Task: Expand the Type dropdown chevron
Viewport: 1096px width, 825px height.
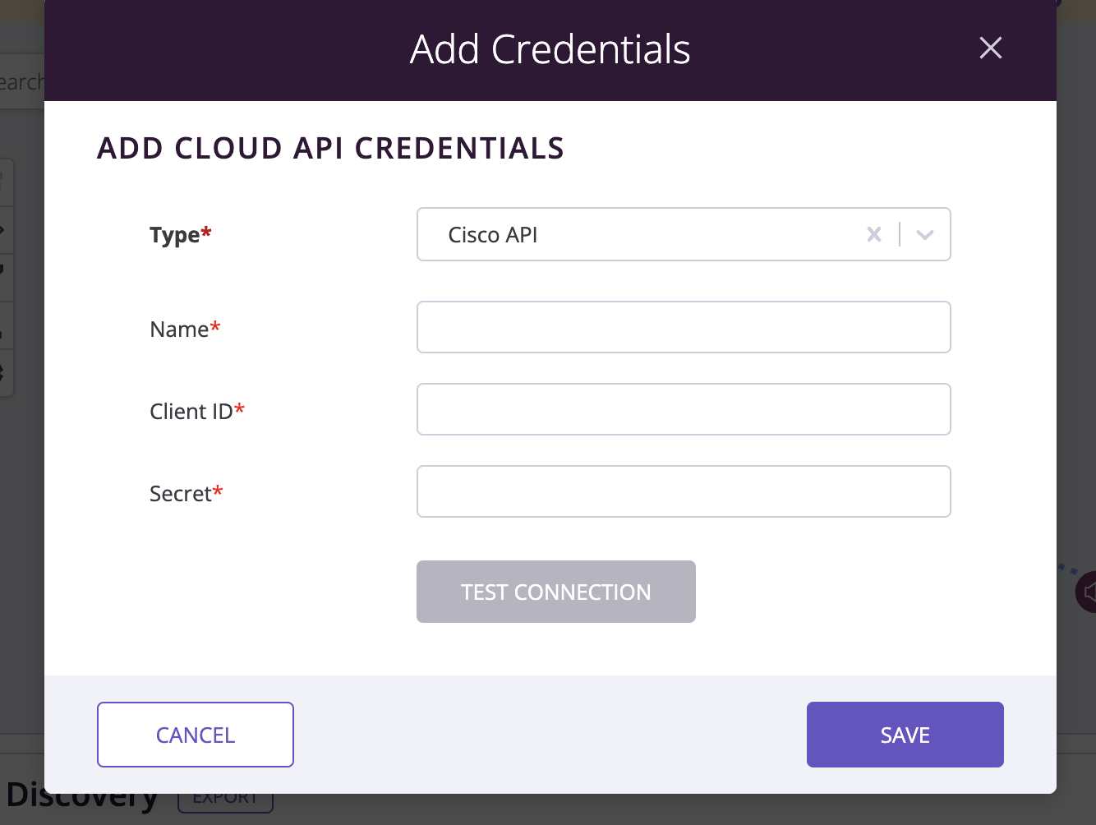Action: coord(925,234)
